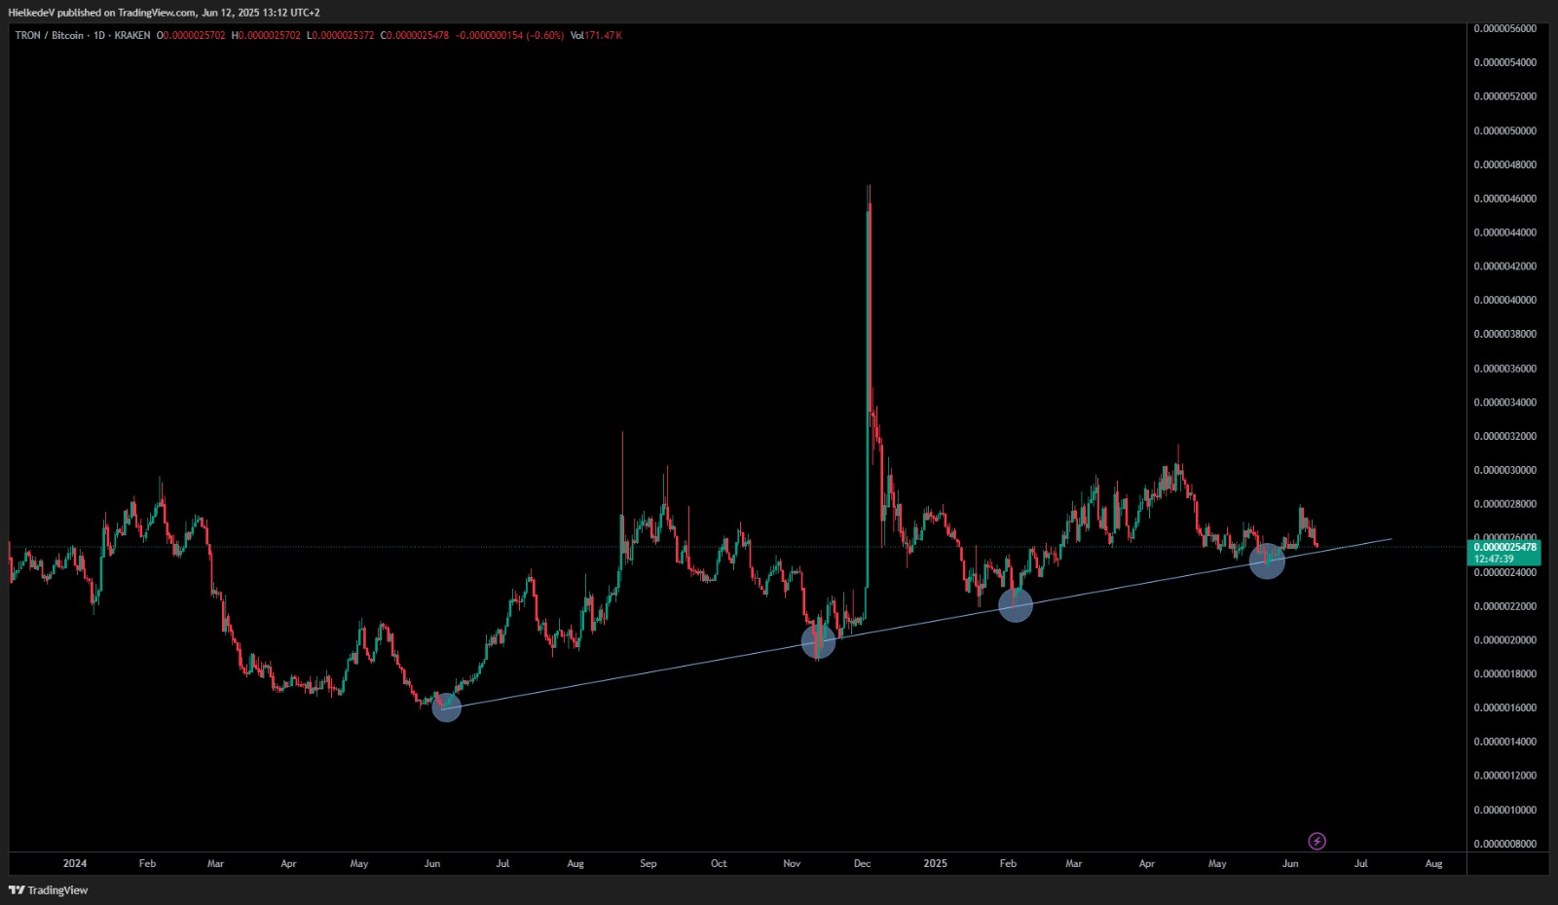Click the KRAKEN exchange label
The image size is (1558, 905).
pos(132,35)
